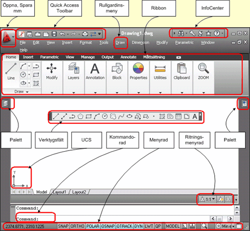Expand the Layers panel arrow
250x231 pixels.
pos(74,93)
